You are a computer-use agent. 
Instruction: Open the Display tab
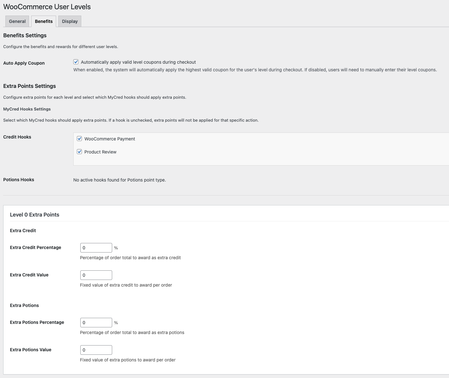pyautogui.click(x=70, y=21)
